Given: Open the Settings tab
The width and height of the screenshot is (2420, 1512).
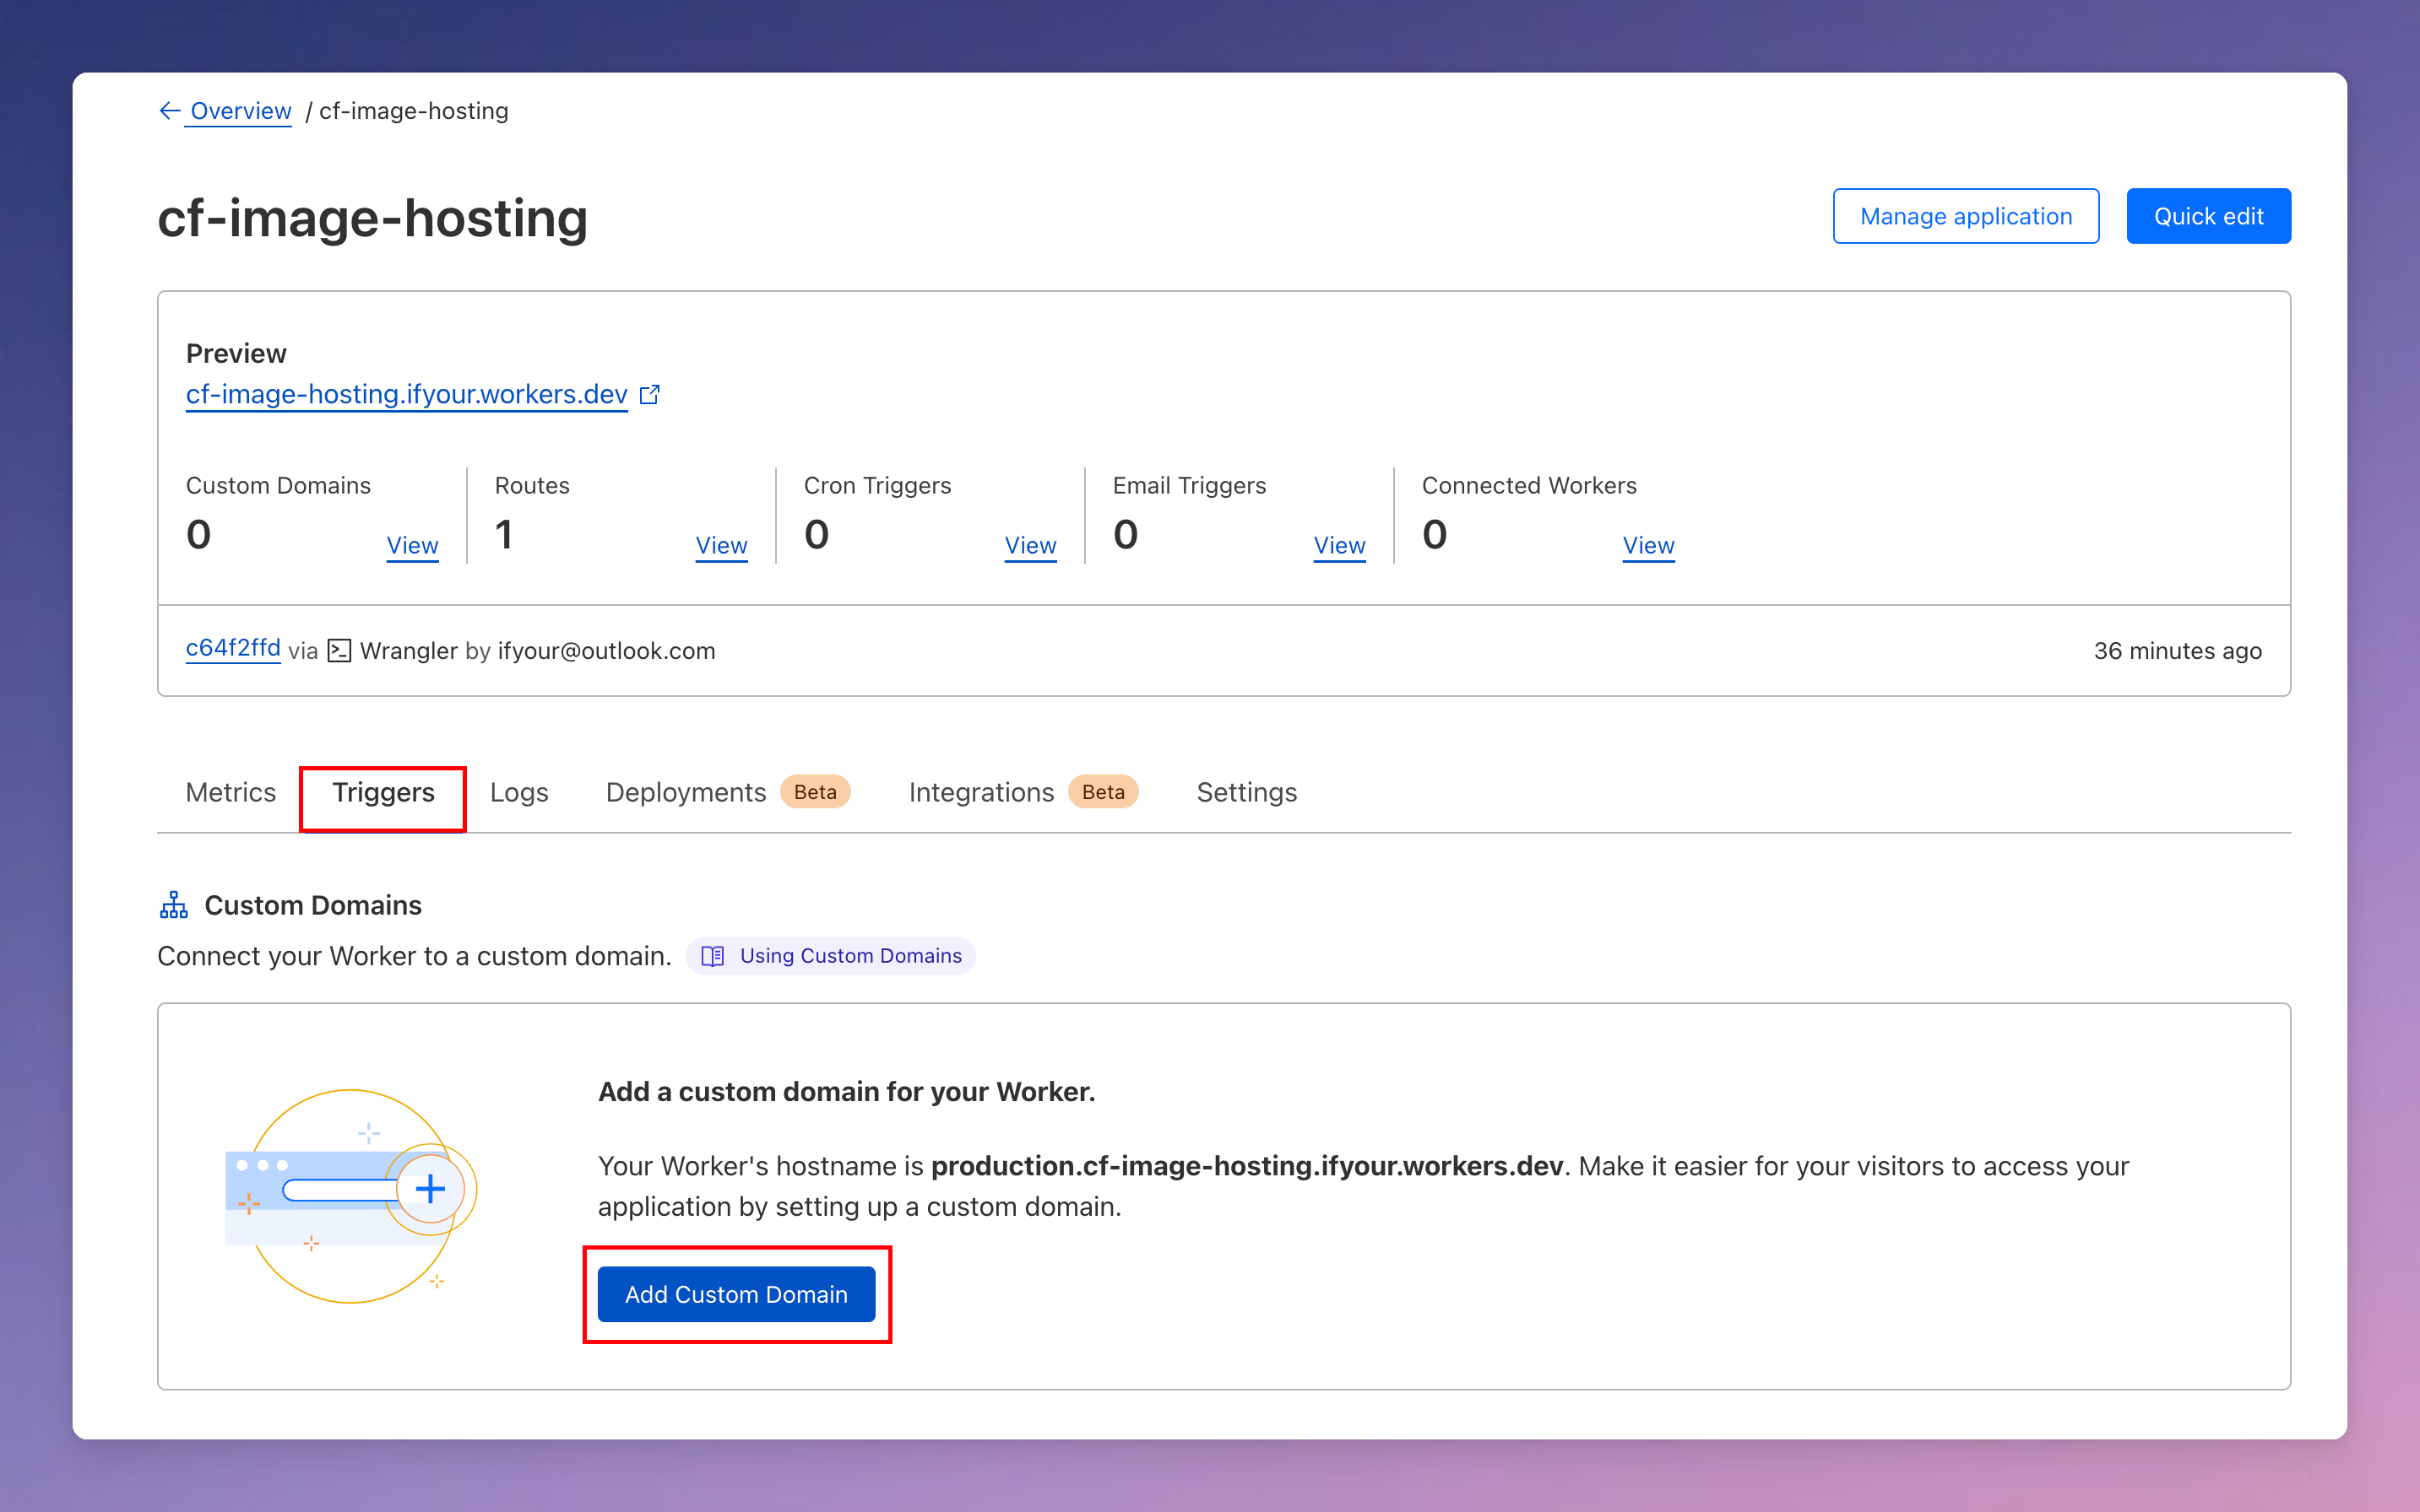Looking at the screenshot, I should [1246, 792].
